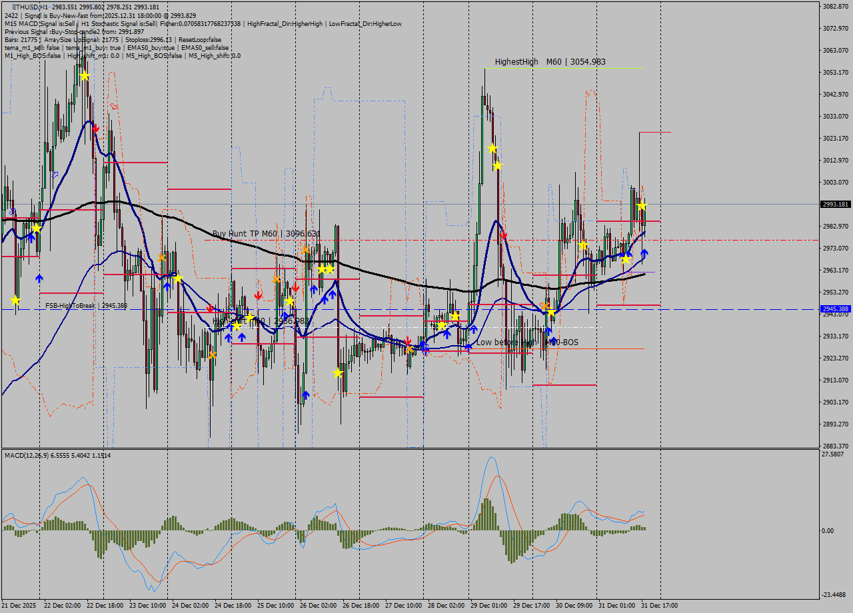The image size is (853, 613).
Task: Click the red down arrow near 27 Dec 10:00
Action: [x=408, y=341]
